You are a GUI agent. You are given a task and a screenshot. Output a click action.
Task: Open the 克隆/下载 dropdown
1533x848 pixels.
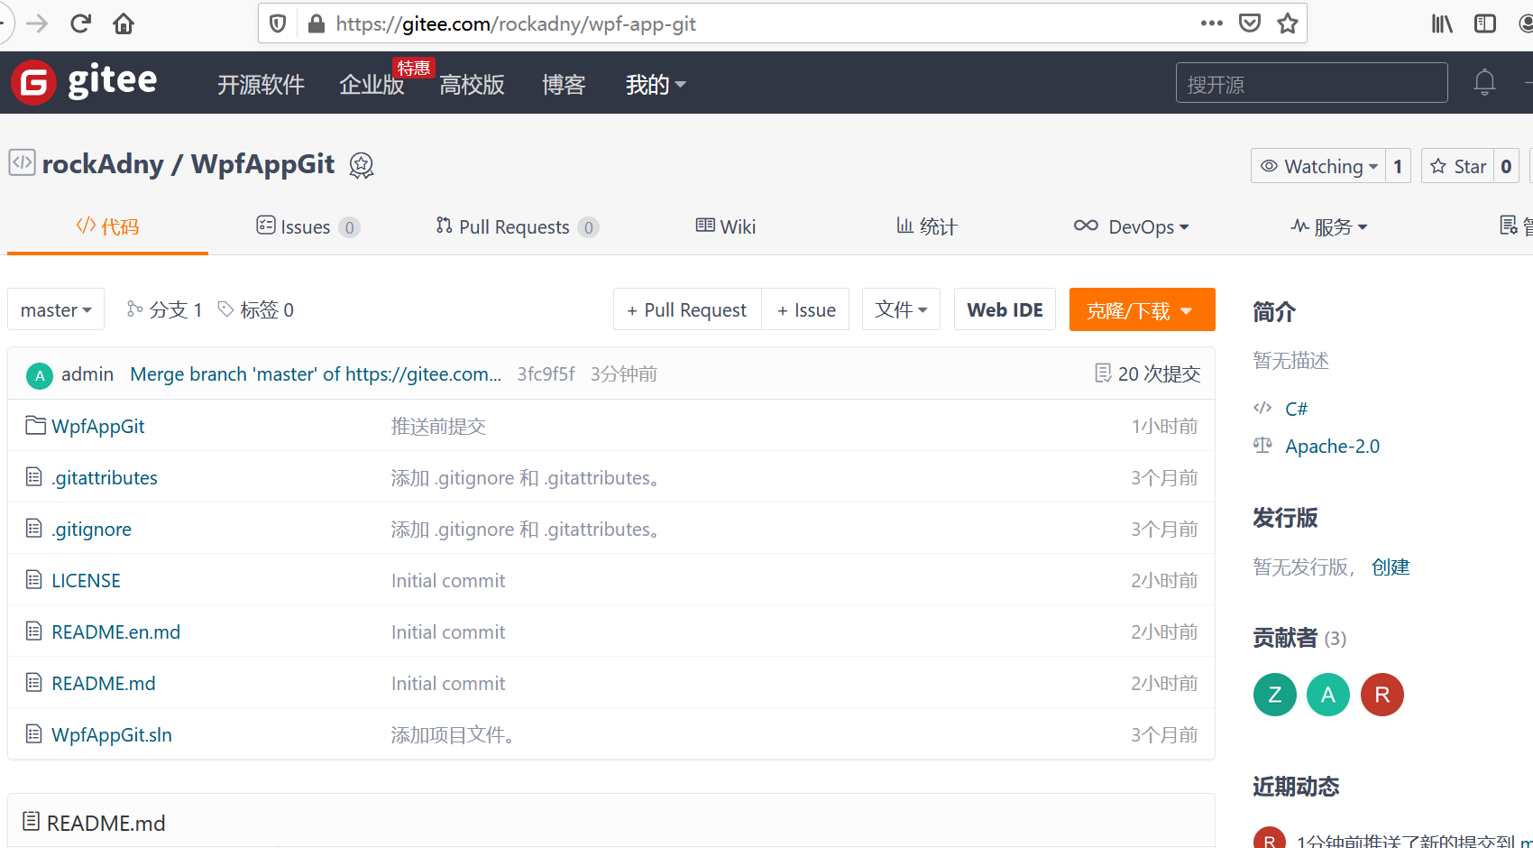pyautogui.click(x=1142, y=309)
